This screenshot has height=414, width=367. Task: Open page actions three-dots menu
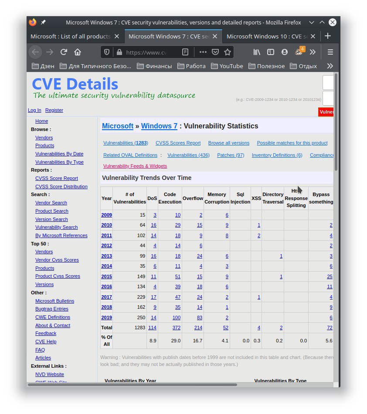click(203, 52)
